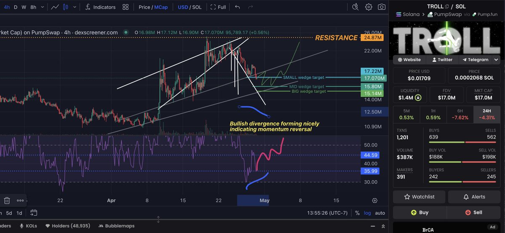Viewport: 505px width, 233px height.
Task: Toggle percentage scale
Action: coord(357,213)
